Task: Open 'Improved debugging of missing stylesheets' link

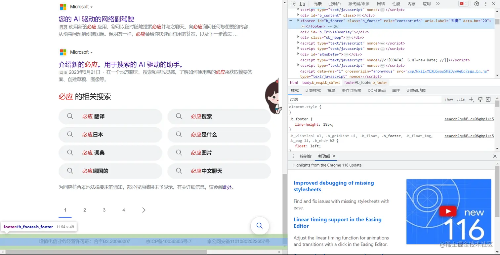Action: 334,186
